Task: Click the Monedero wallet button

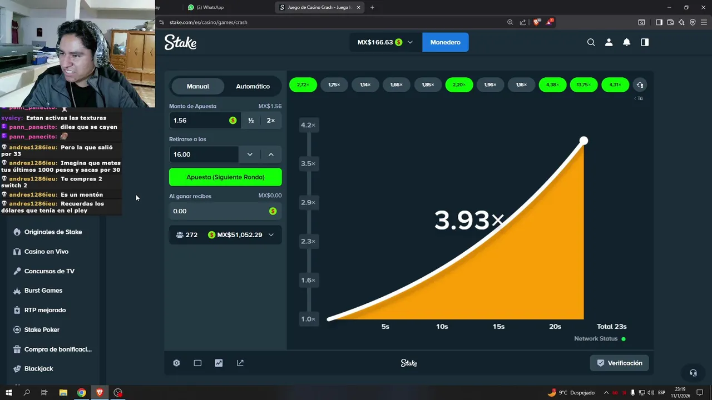Action: [x=445, y=42]
